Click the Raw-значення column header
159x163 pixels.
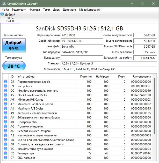tap(139, 77)
